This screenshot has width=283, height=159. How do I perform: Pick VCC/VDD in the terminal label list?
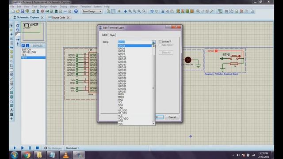point(134,119)
